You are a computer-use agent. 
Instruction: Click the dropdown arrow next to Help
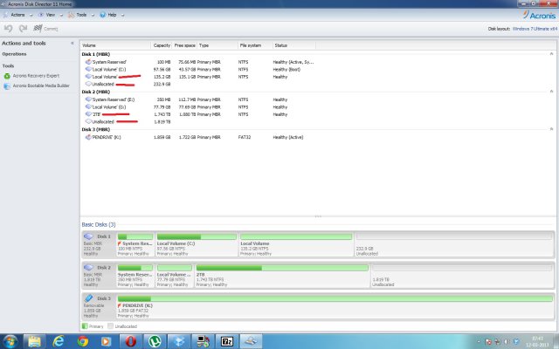(x=122, y=16)
